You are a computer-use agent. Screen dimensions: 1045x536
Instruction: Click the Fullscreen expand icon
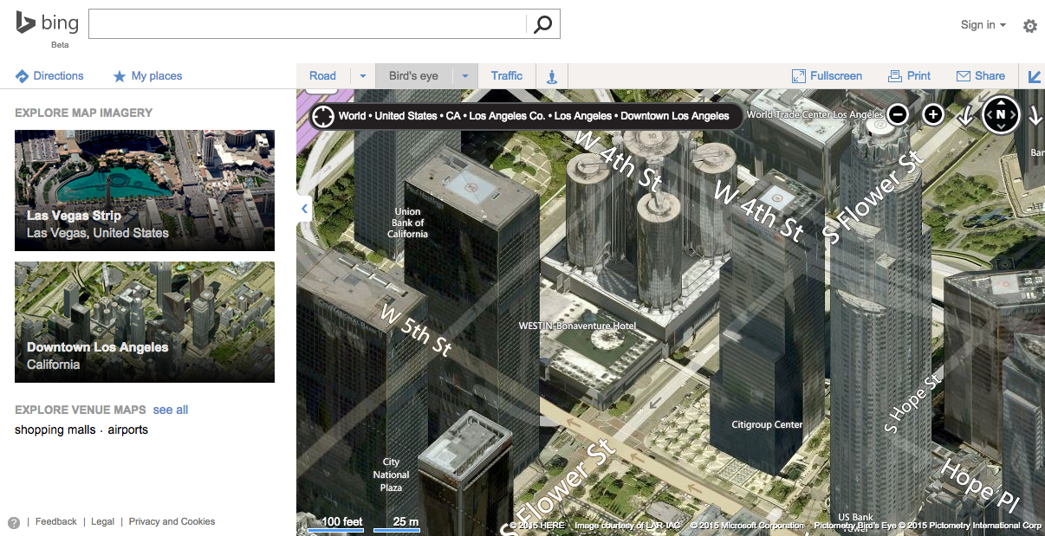pos(799,76)
